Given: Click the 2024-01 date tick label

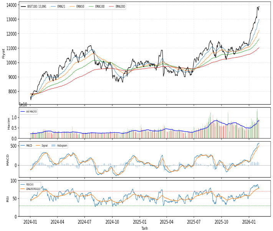Looking at the screenshot, I should 30,222.
